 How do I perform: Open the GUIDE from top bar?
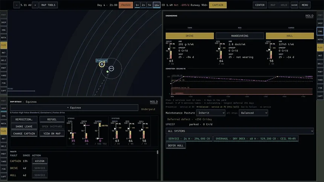(x=294, y=5)
